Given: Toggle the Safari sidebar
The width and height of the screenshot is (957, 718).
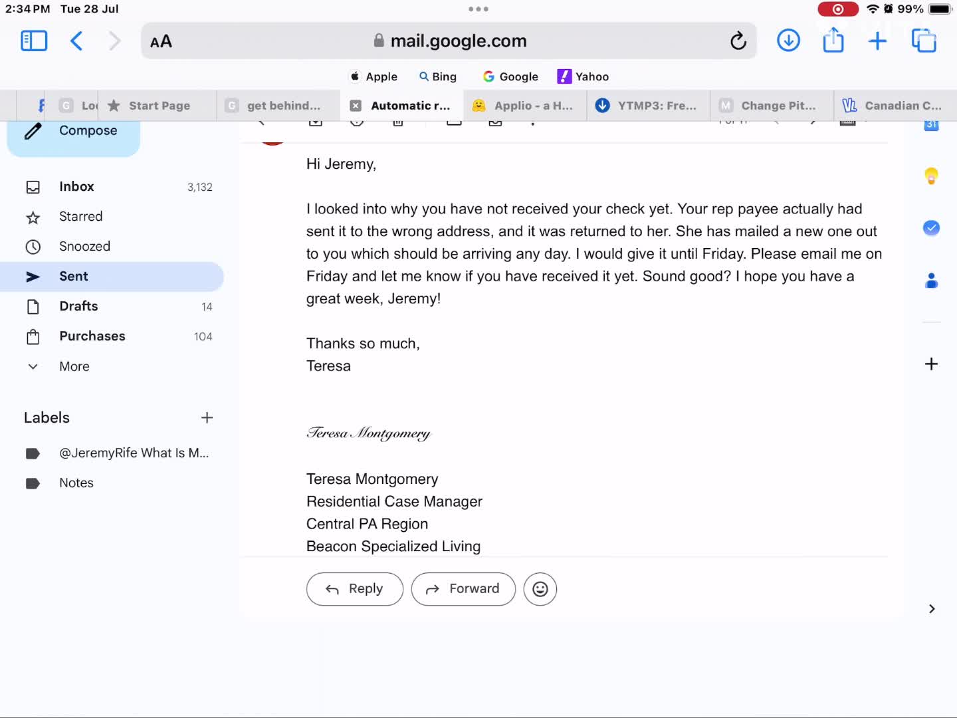Looking at the screenshot, I should [34, 41].
